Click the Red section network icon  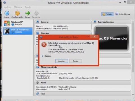point(38,94)
